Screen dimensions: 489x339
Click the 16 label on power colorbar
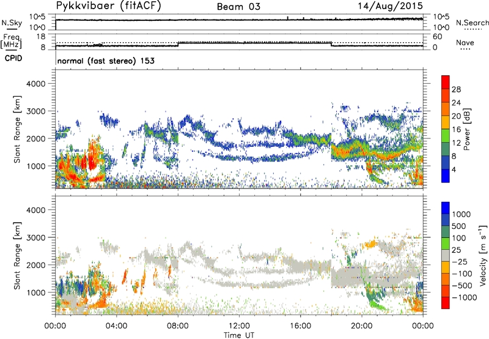point(456,130)
